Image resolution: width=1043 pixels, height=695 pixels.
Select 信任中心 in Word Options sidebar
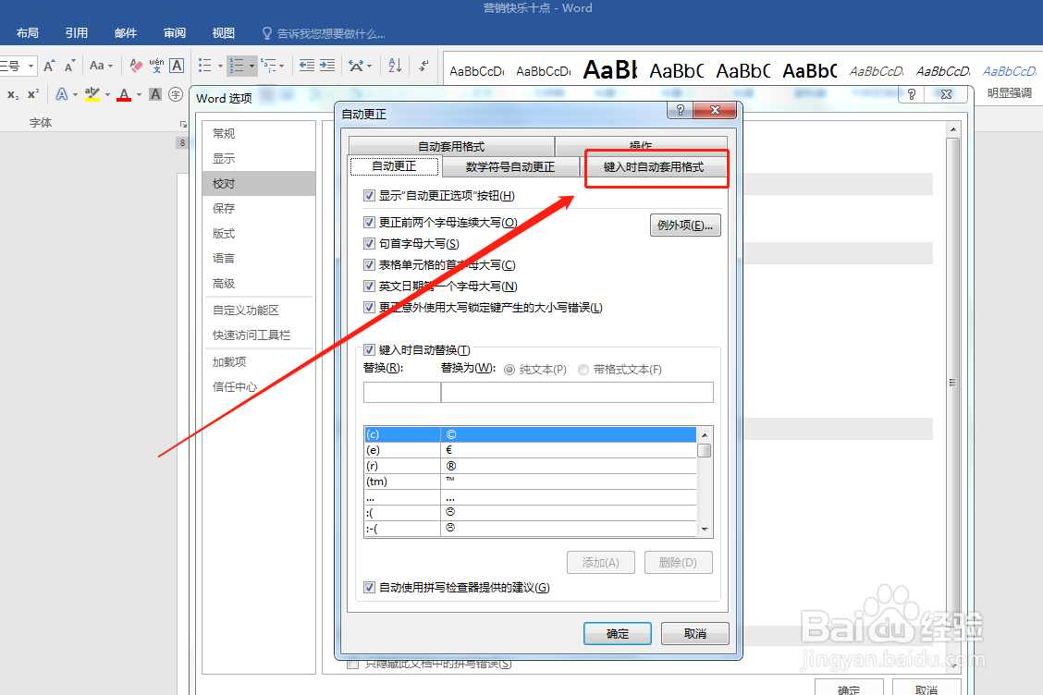pos(259,387)
